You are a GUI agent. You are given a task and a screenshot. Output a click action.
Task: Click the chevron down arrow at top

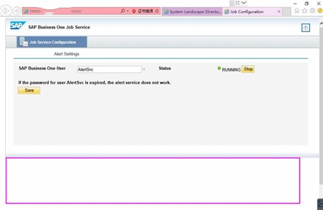coord(244,3)
